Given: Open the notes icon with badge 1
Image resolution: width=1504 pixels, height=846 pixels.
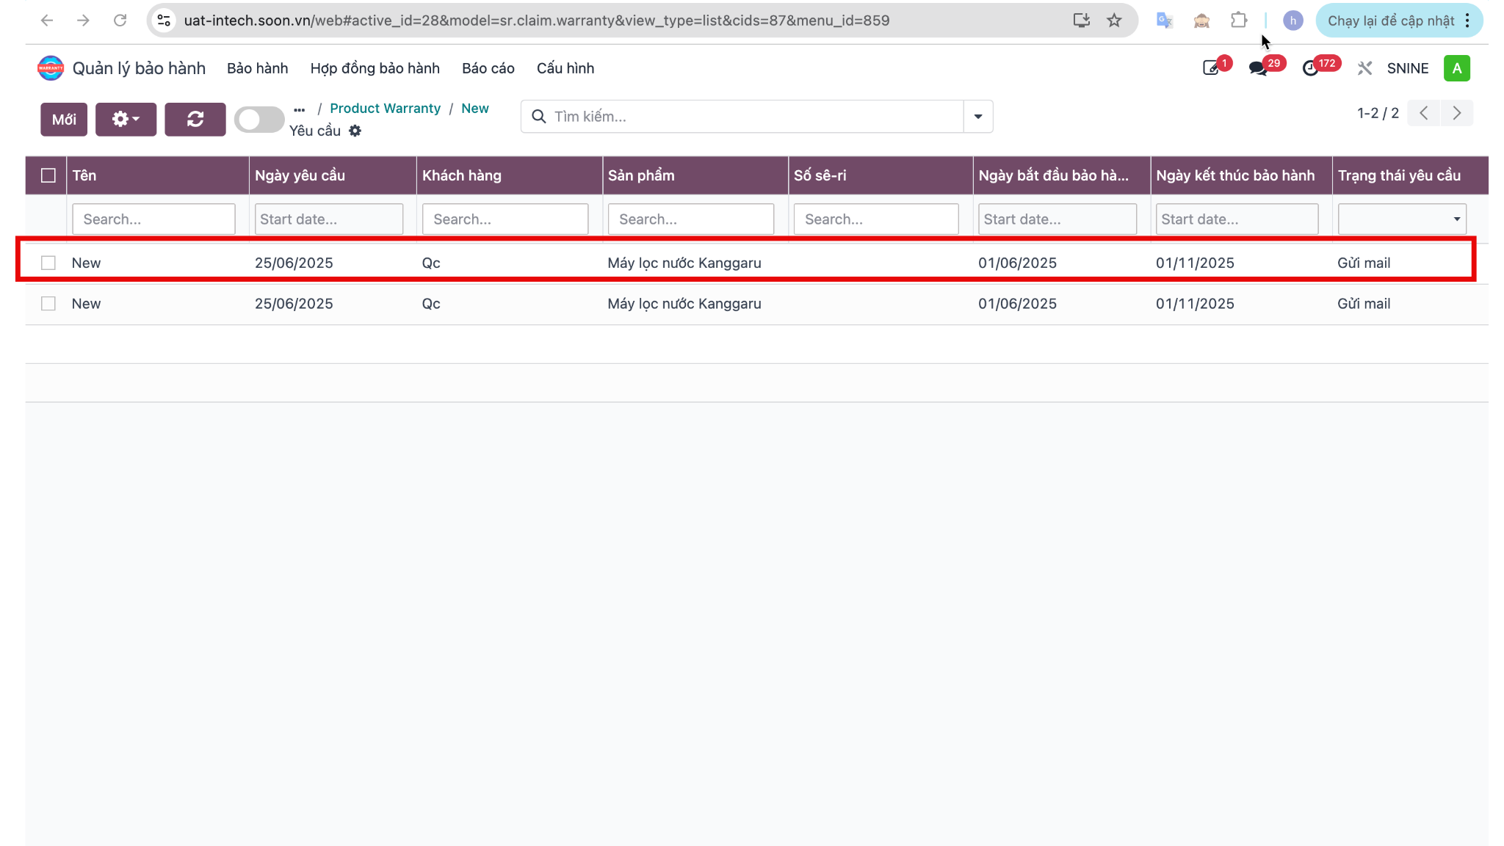Looking at the screenshot, I should [1211, 68].
